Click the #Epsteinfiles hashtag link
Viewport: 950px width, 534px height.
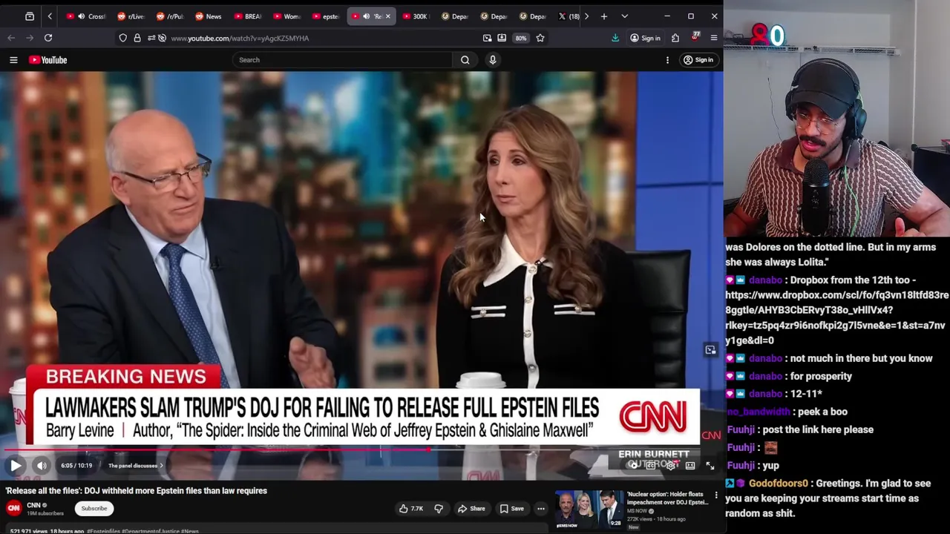[103, 531]
